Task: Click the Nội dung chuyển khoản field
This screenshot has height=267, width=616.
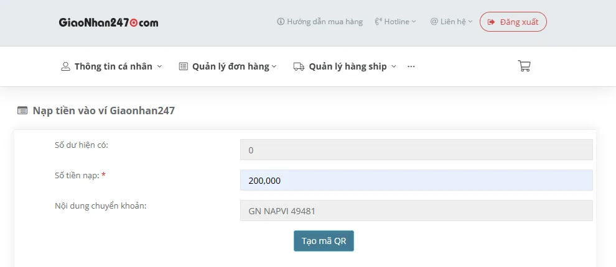Action: click(416, 210)
